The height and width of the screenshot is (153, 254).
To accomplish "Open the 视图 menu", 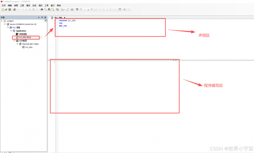I will [16, 6].
